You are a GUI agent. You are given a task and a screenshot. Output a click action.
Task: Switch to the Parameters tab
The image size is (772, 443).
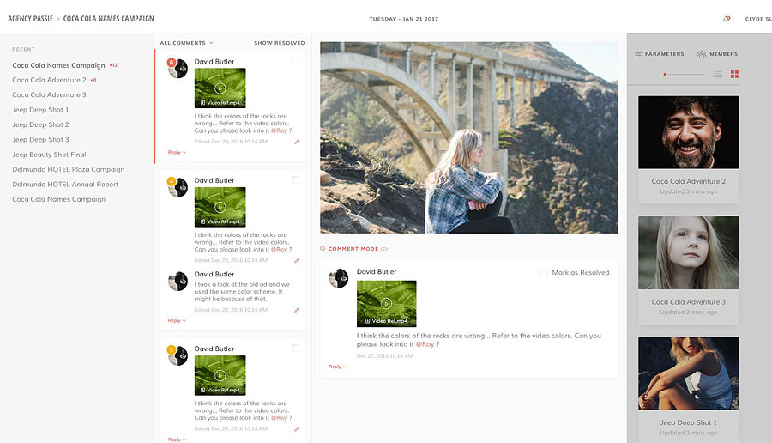pyautogui.click(x=660, y=54)
